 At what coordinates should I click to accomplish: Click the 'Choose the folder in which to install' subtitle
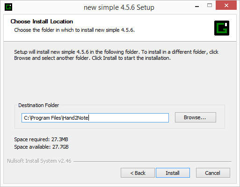point(74,30)
